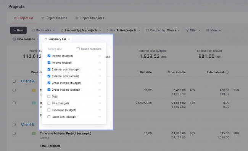Sort by Due date column header

pyautogui.click(x=146, y=72)
